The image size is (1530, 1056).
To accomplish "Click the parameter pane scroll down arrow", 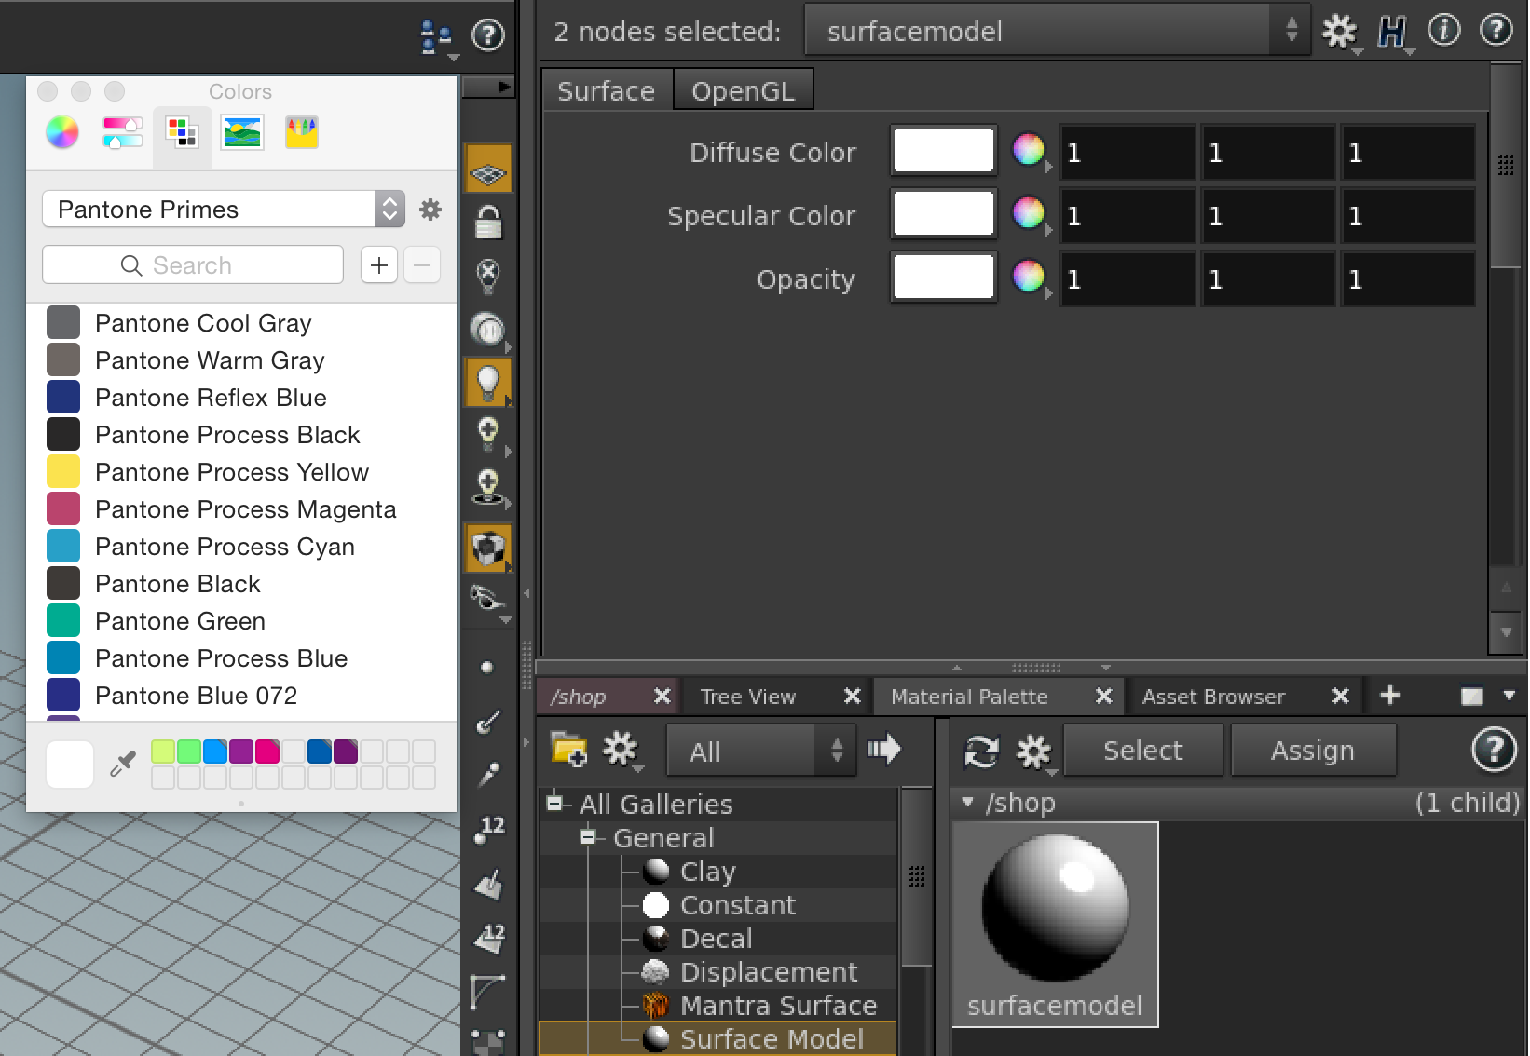I will click(x=1506, y=632).
